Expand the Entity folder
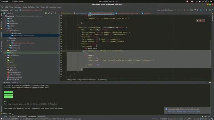The height and width of the screenshot is (120, 214). click(8, 38)
